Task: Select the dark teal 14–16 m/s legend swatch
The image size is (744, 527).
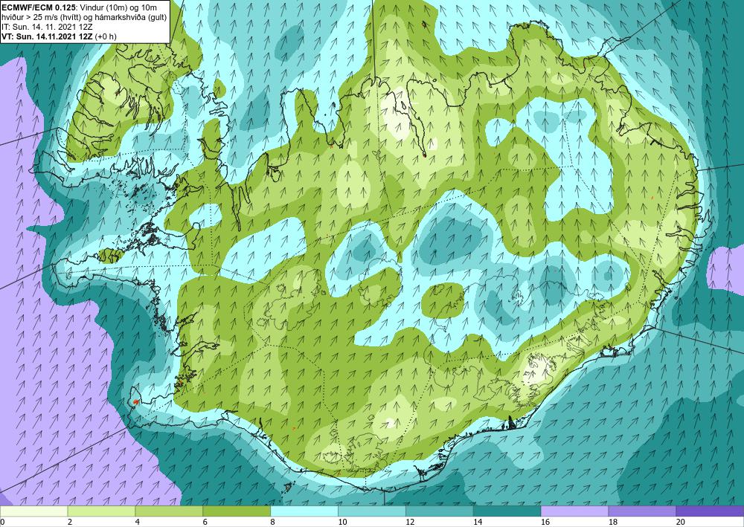Action: coord(507,511)
